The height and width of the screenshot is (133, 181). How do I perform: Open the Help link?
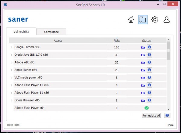(x=10, y=125)
